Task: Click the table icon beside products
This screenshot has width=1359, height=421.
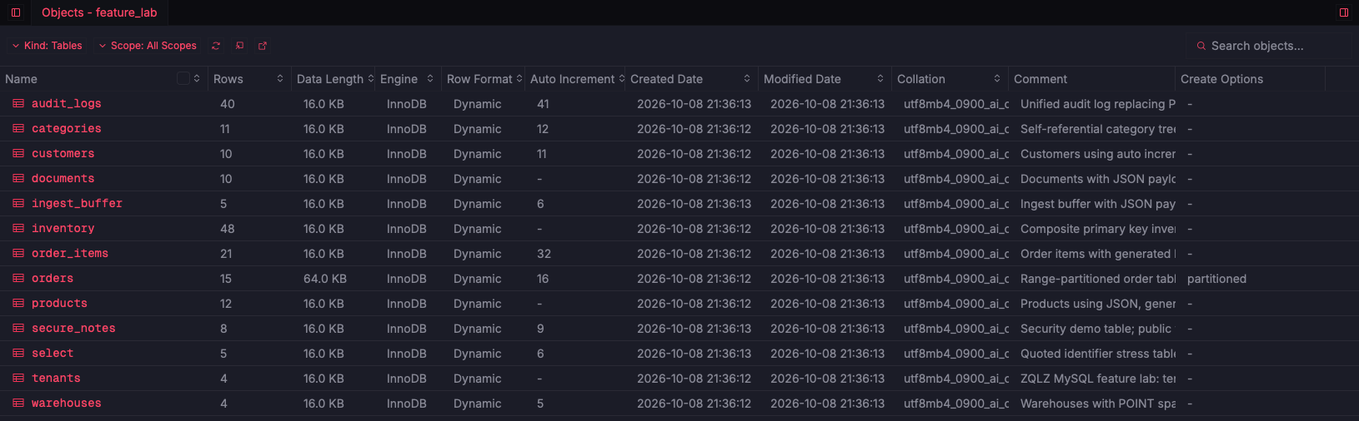Action: pos(18,304)
